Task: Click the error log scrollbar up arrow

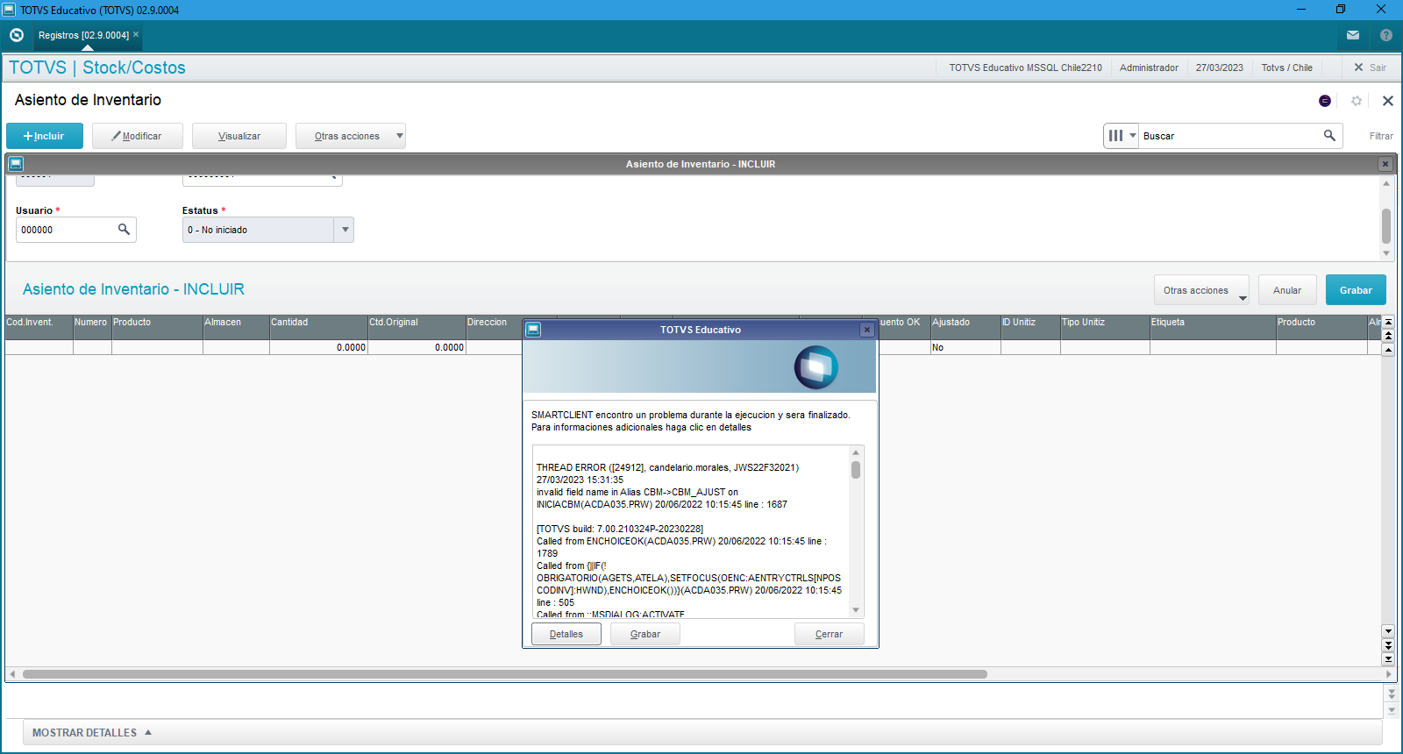Action: [x=856, y=452]
